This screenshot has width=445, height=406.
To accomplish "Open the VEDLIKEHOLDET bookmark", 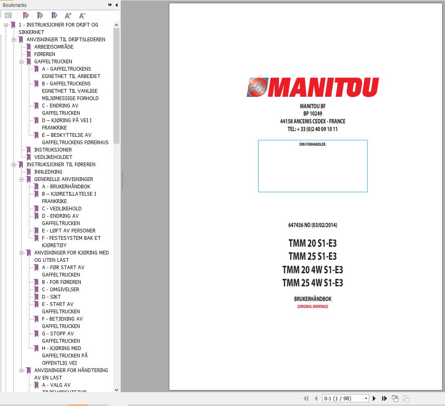I will pos(53,157).
